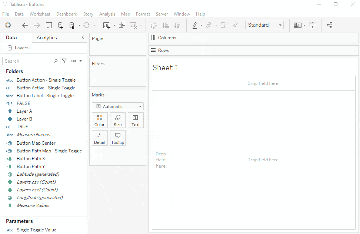Open presentation mode from the toolbar

pyautogui.click(x=312, y=25)
